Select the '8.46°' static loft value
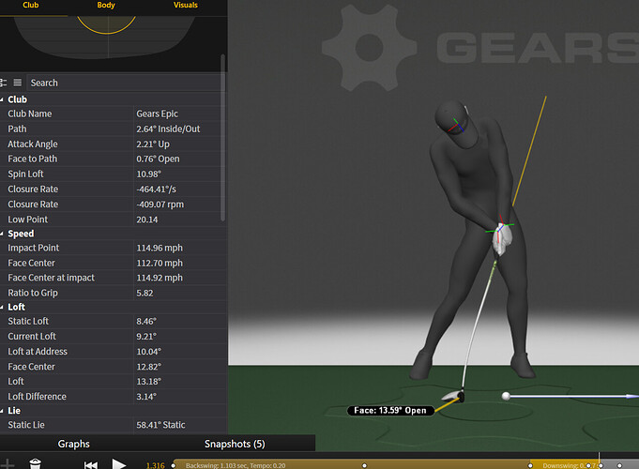The image size is (639, 469). [x=146, y=321]
